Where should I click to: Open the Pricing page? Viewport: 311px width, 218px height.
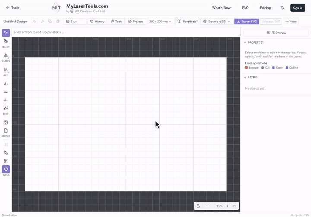tap(265, 8)
